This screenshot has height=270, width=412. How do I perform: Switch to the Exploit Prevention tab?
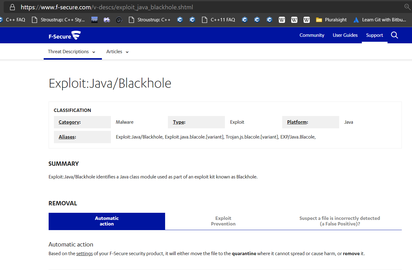pyautogui.click(x=223, y=221)
